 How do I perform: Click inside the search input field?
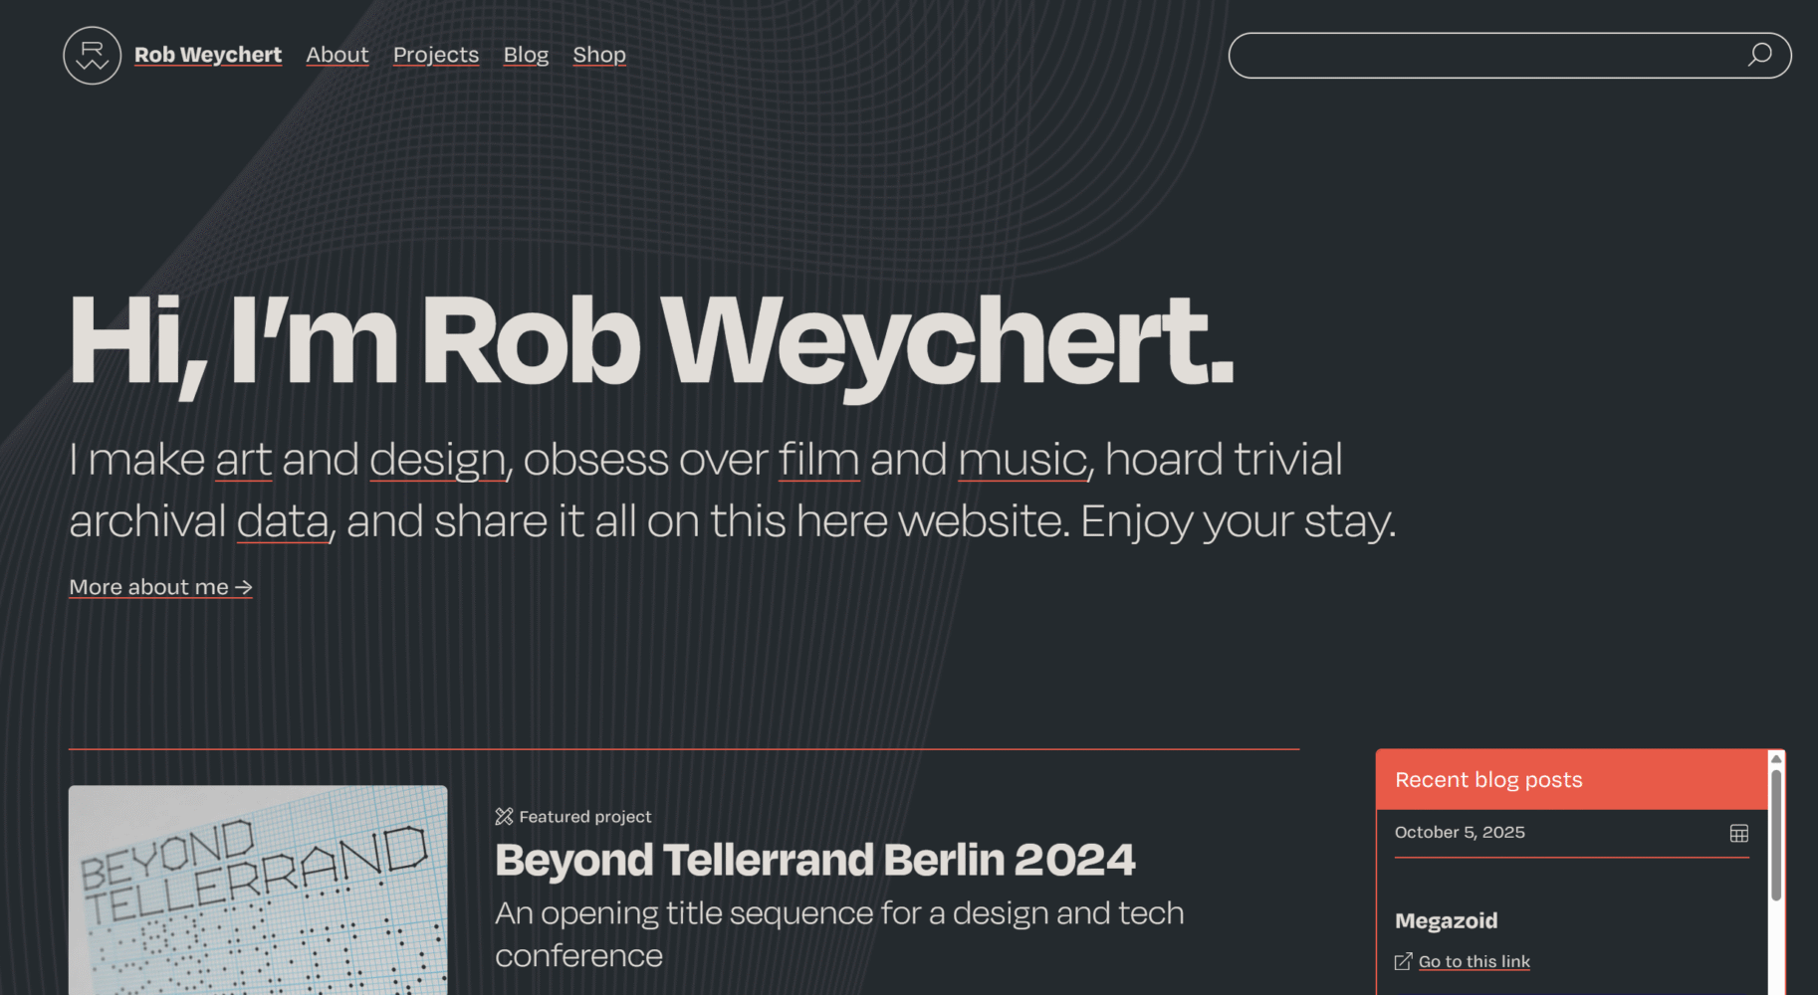[1474, 56]
